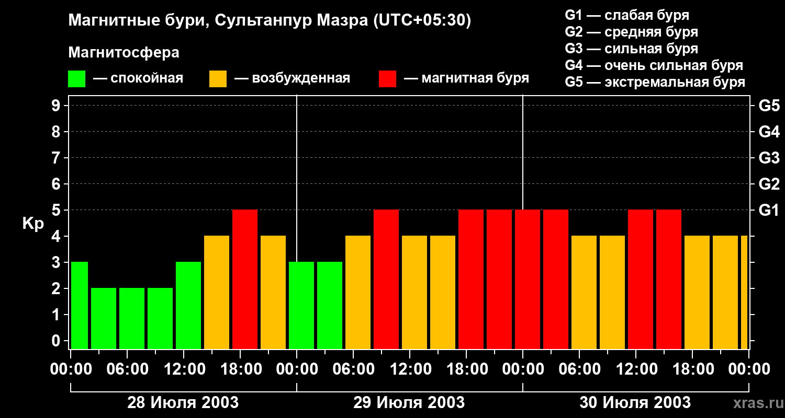Image resolution: width=785 pixels, height=418 pixels.
Task: Click the '12:00' time label under 30 Июля
Action: 636,369
